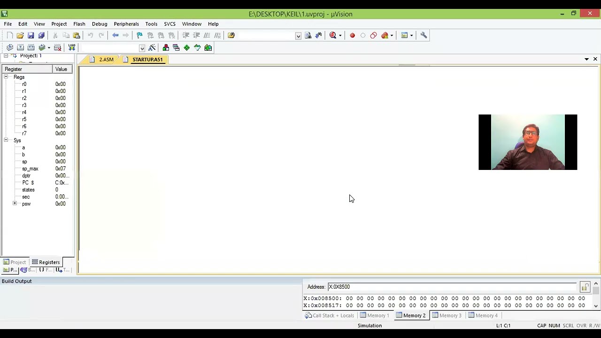Open the File menu
Image resolution: width=601 pixels, height=338 pixels.
pos(8,24)
